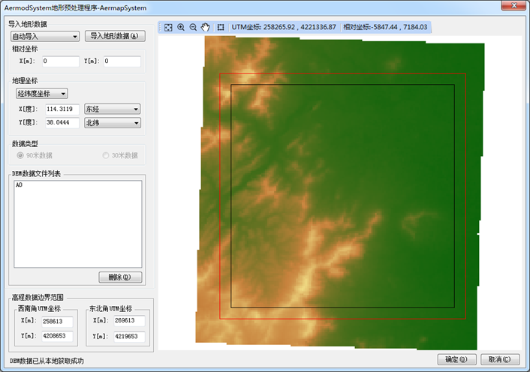Select the zoom in tool

coord(181,27)
